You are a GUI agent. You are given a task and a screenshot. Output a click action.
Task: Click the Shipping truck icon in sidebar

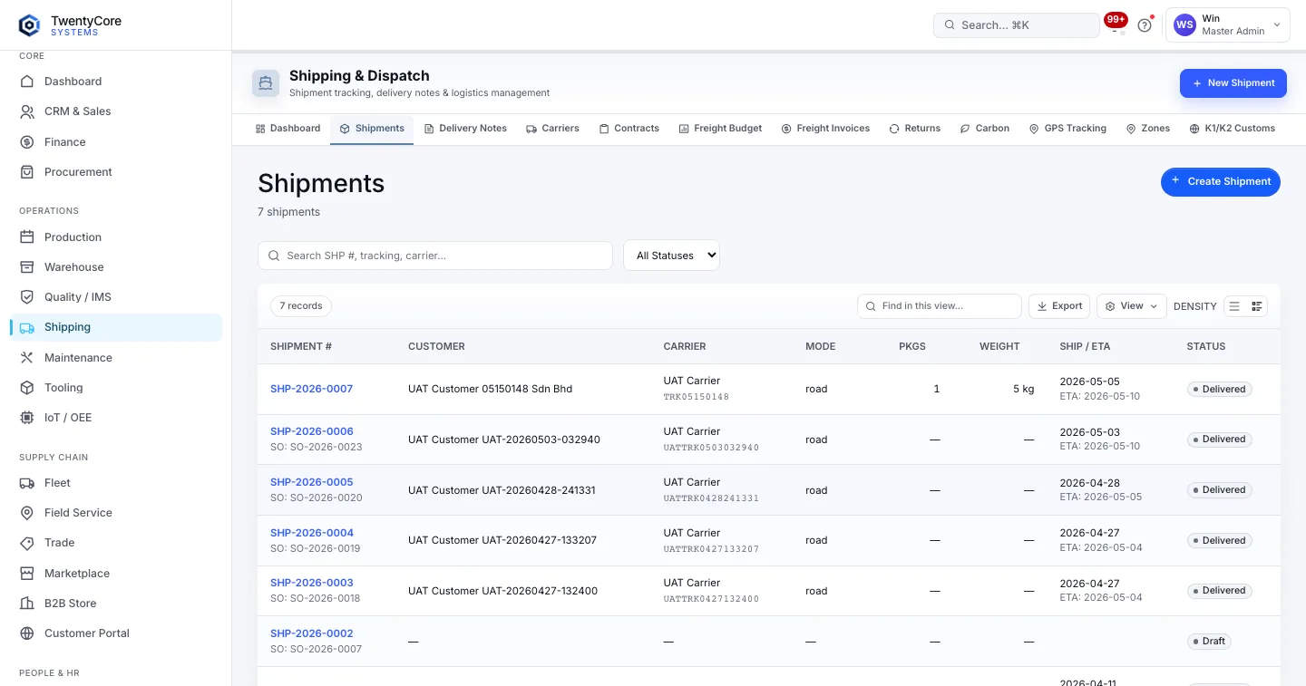click(27, 327)
